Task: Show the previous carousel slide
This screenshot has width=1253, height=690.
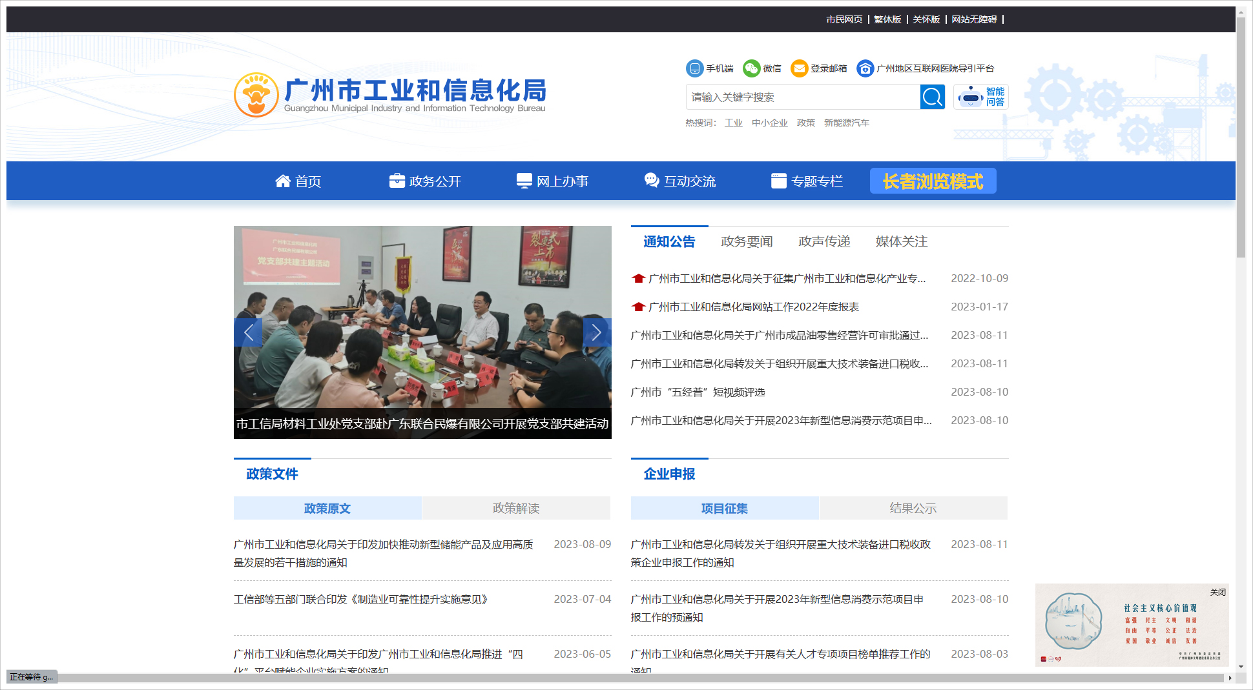Action: [248, 332]
